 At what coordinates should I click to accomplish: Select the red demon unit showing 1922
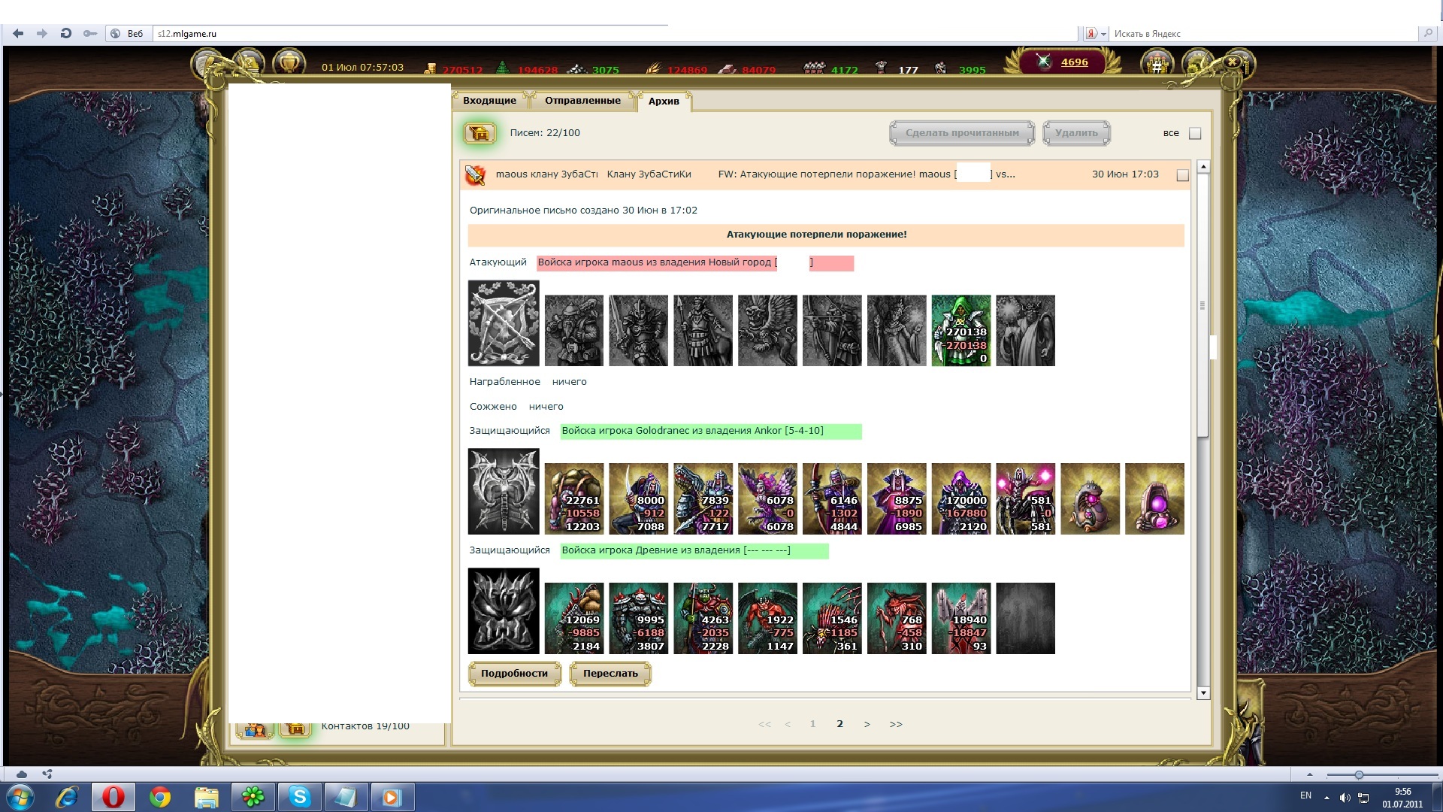click(x=767, y=619)
